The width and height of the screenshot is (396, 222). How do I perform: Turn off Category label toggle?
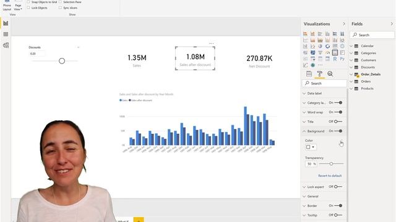(338, 103)
